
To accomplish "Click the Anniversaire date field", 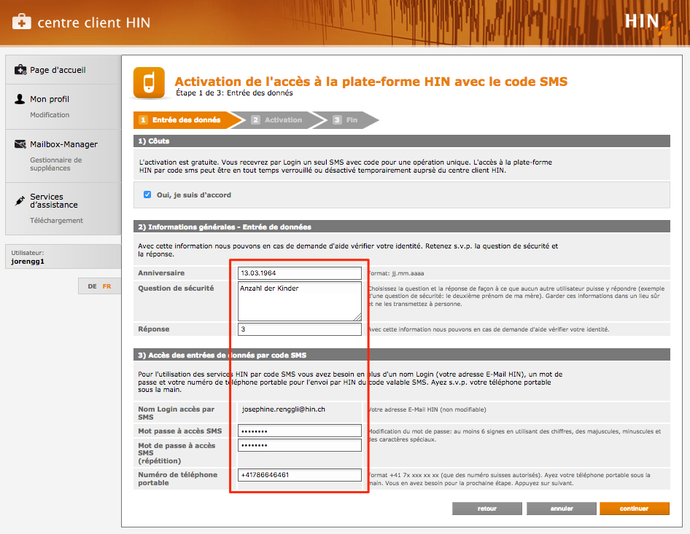I will [x=300, y=273].
